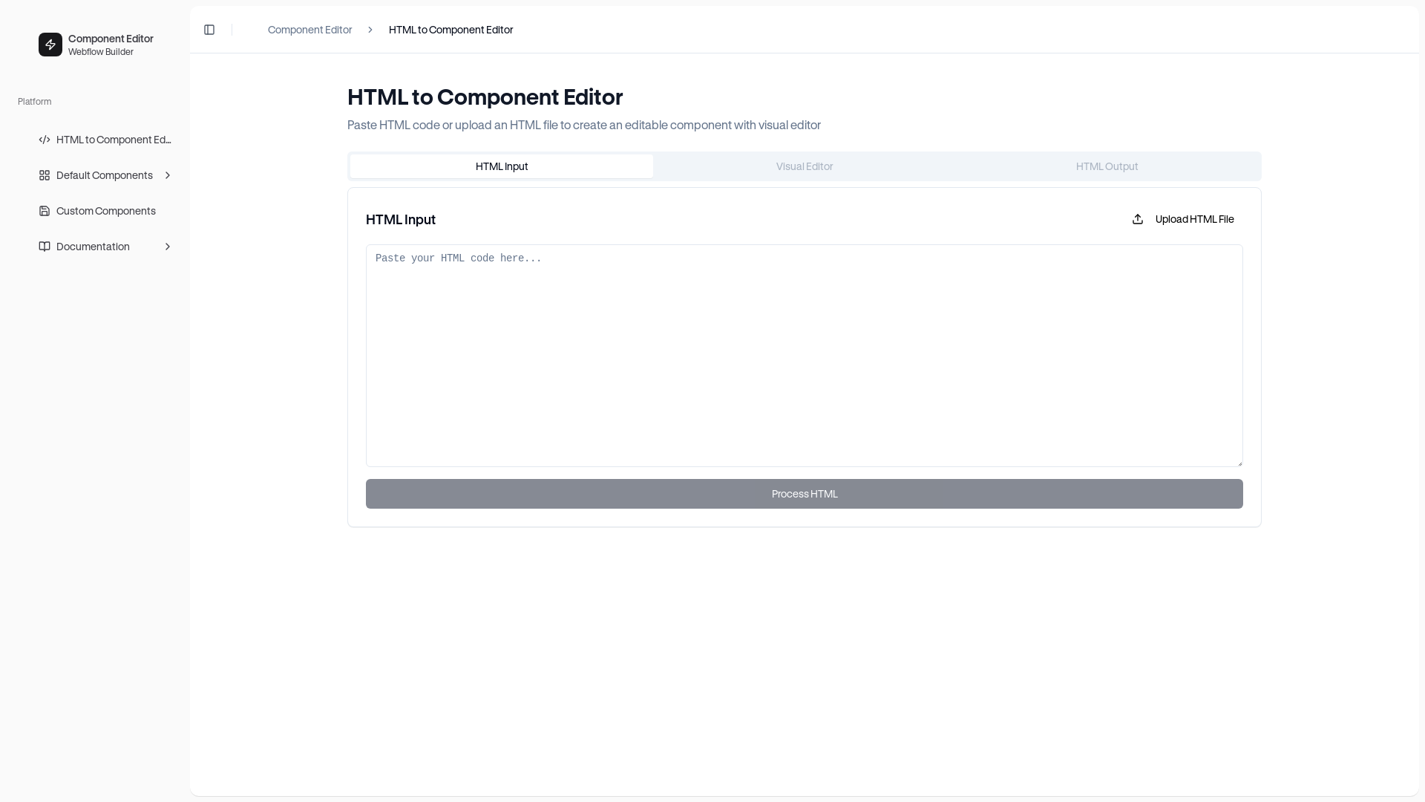
Task: Click the 'Platform' sidebar section label
Action: point(35,102)
